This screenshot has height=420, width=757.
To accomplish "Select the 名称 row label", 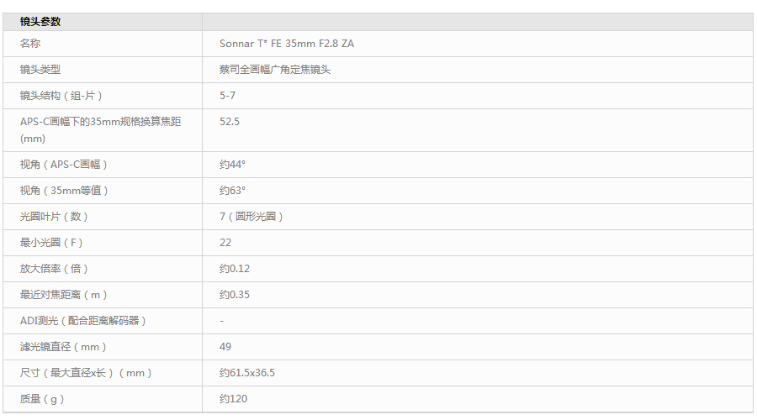I will click(x=30, y=44).
